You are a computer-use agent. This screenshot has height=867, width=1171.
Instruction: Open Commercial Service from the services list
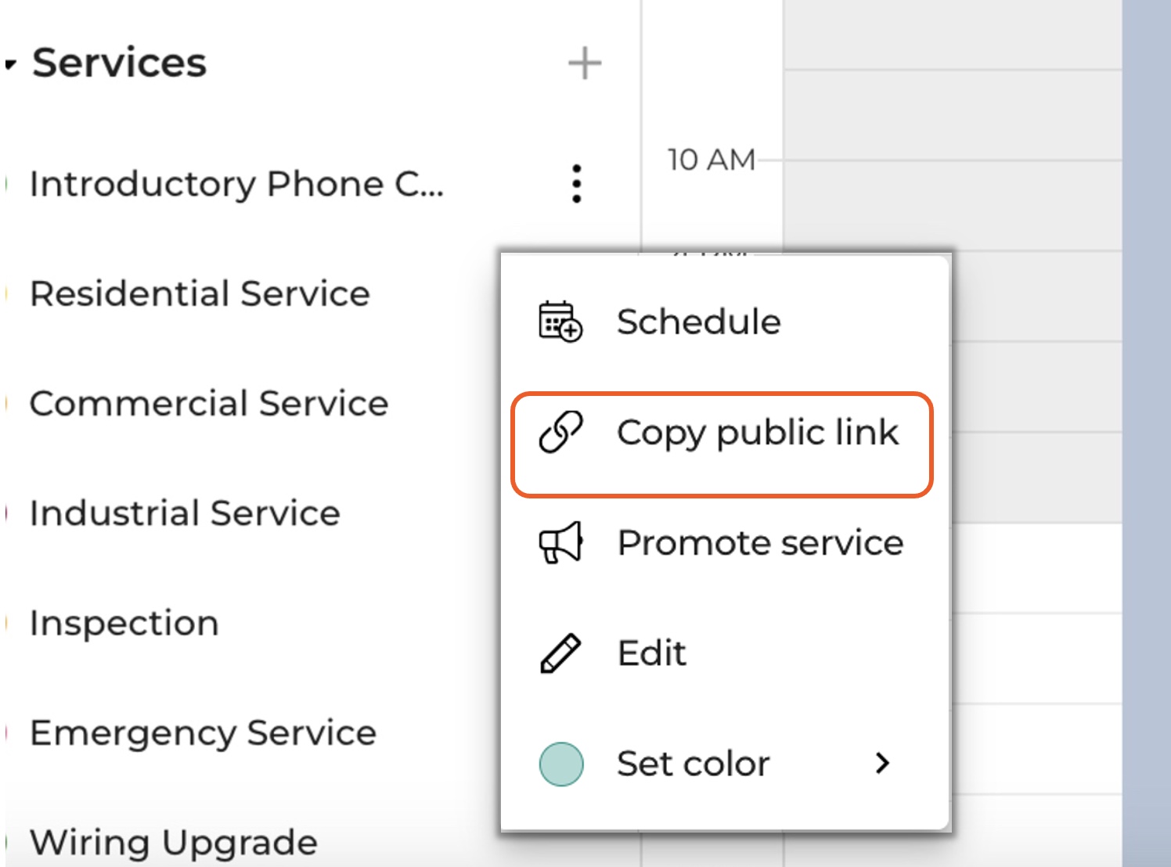pyautogui.click(x=209, y=404)
